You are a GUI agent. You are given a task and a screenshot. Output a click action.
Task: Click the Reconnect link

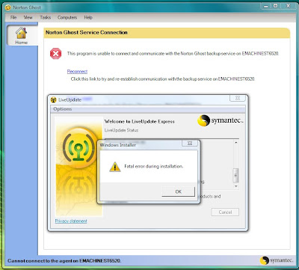[77, 72]
